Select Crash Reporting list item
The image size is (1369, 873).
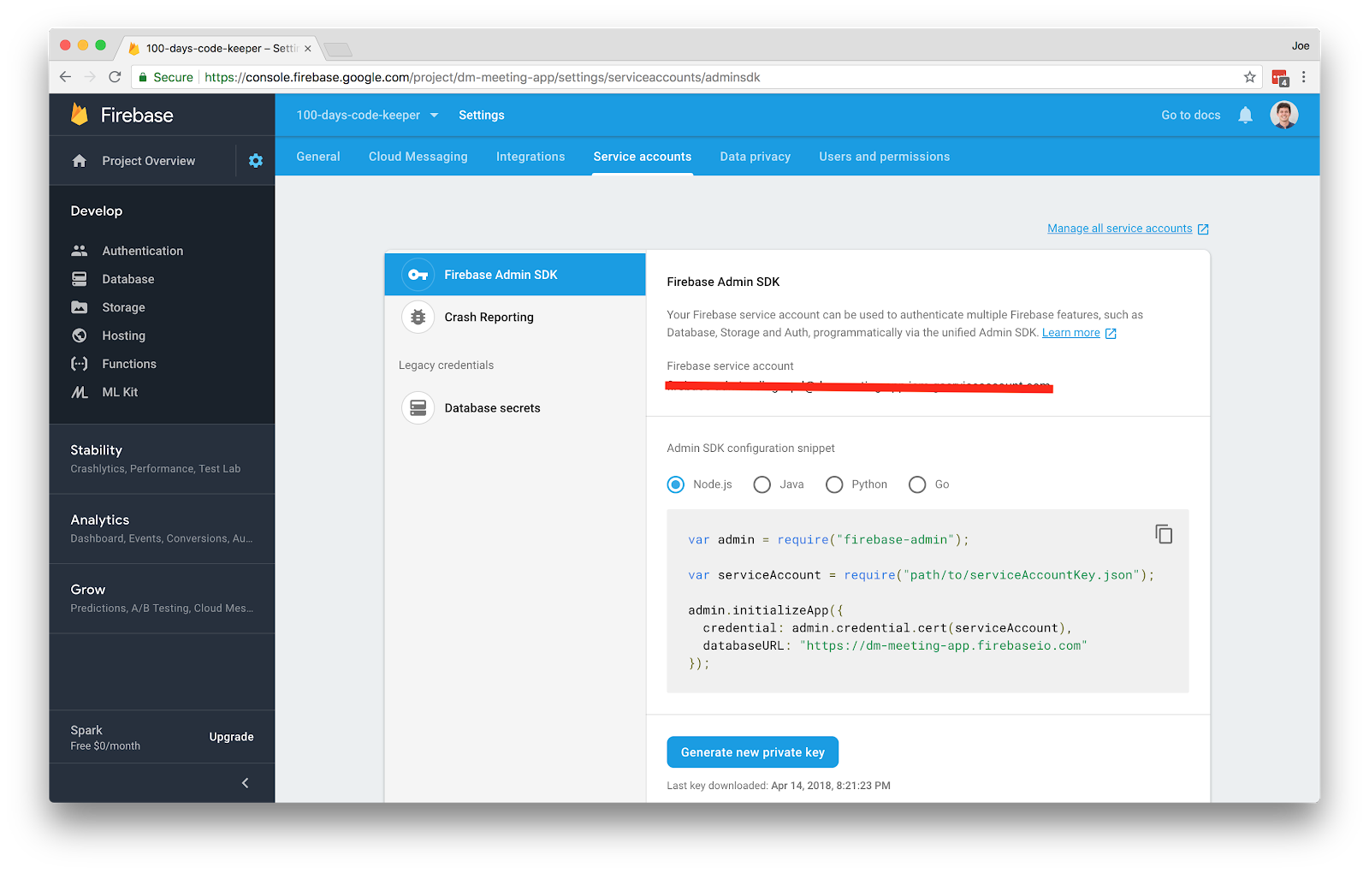[515, 317]
